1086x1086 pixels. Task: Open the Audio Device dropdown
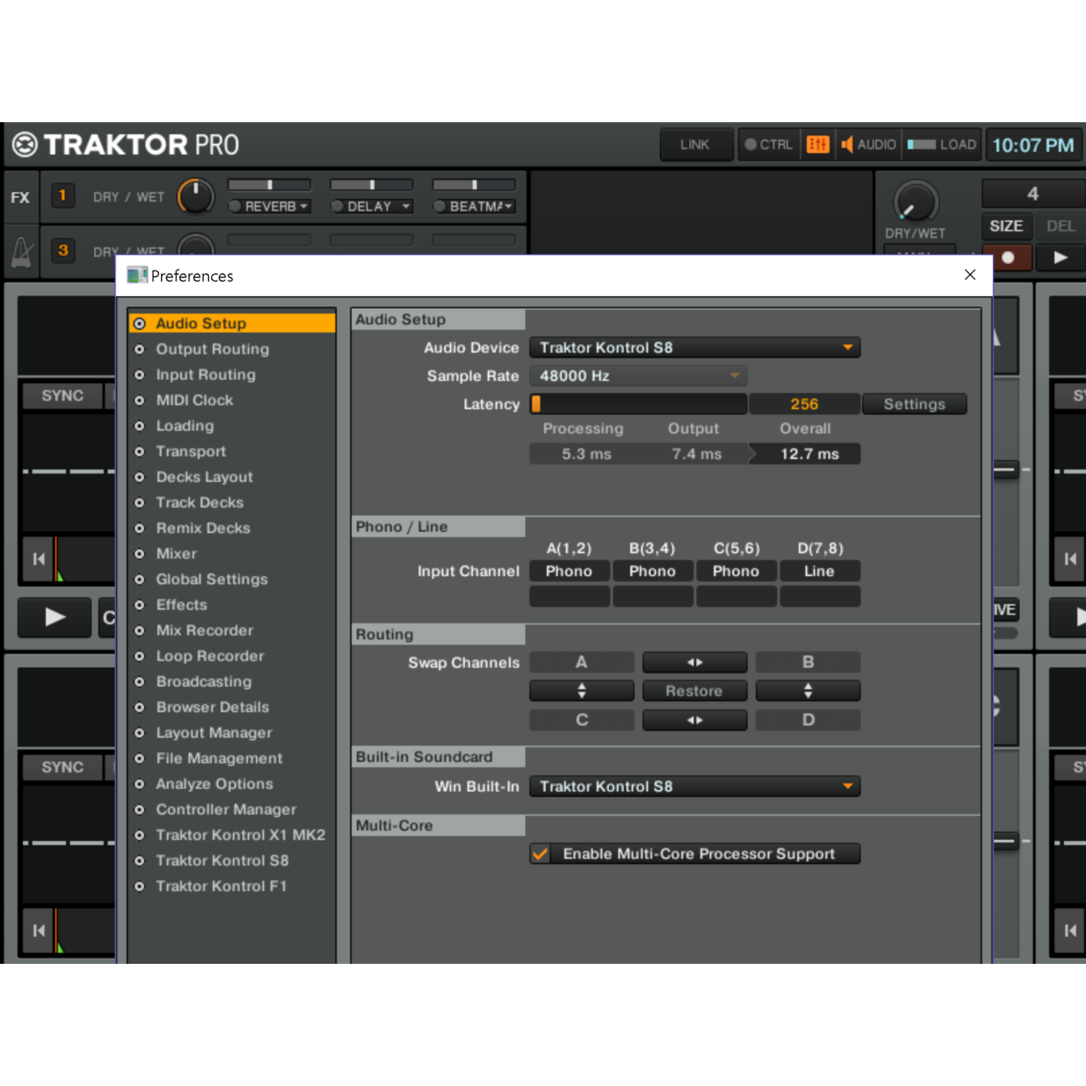tap(695, 348)
